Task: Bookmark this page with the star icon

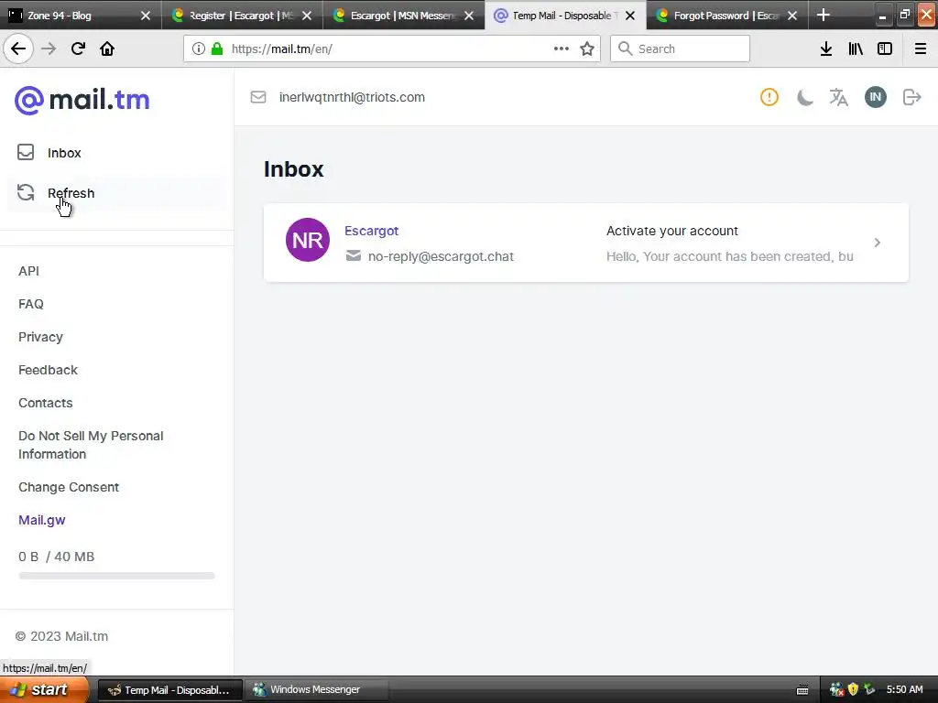Action: click(x=587, y=49)
